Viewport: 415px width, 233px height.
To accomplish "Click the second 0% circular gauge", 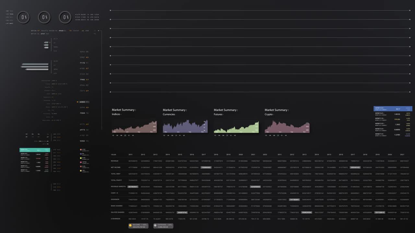I will click(44, 17).
